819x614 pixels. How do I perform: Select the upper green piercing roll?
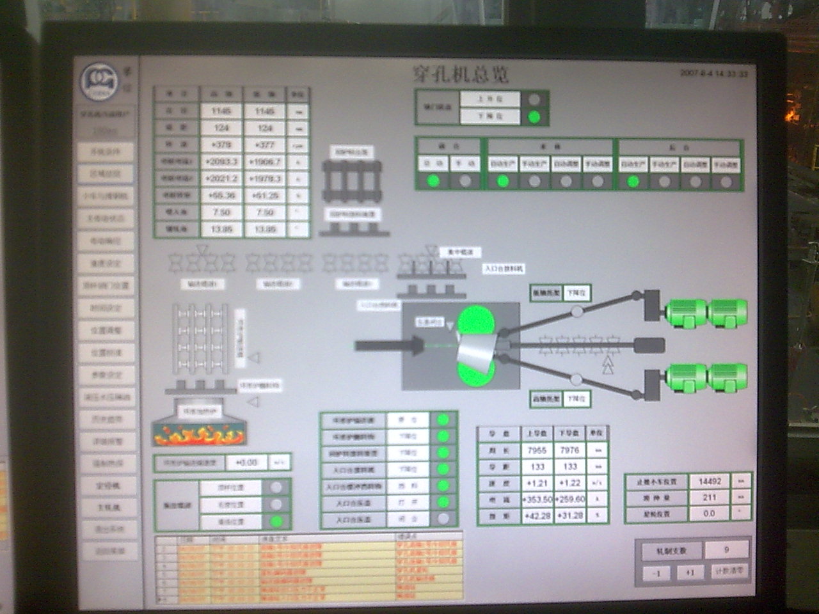click(475, 321)
